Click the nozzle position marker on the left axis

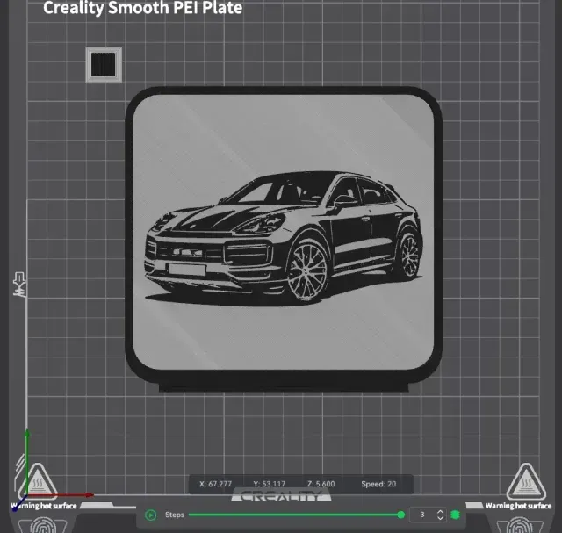19,285
